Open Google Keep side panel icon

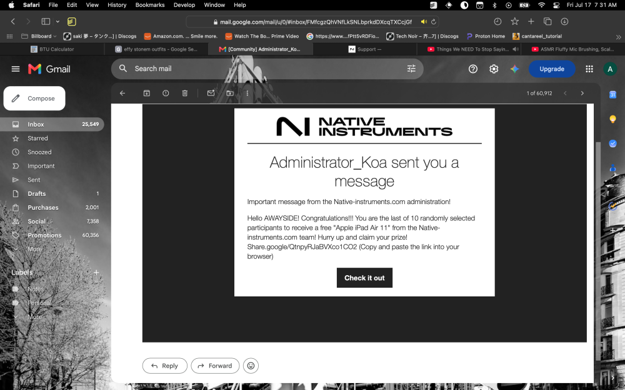(x=612, y=119)
